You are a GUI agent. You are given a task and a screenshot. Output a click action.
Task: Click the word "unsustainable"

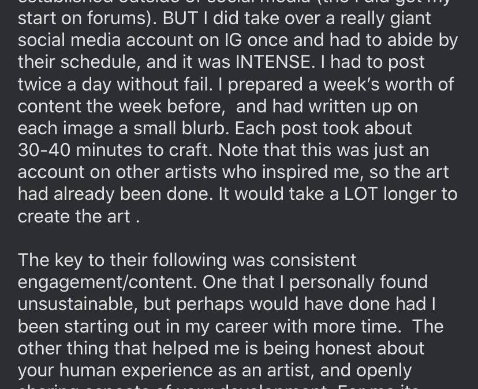click(76, 304)
